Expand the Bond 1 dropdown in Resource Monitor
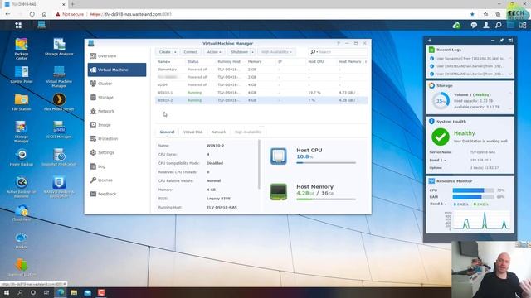Viewport: 531px width, 298px height. point(438,204)
